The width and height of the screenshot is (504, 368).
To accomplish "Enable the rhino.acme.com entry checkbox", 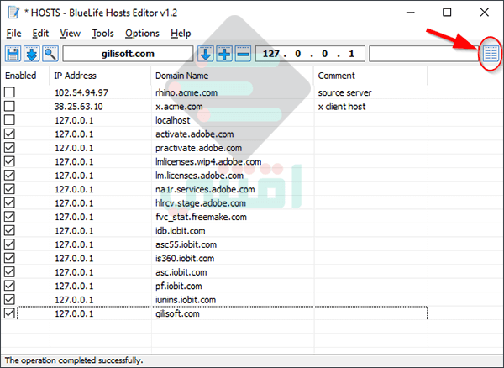I will tap(9, 92).
